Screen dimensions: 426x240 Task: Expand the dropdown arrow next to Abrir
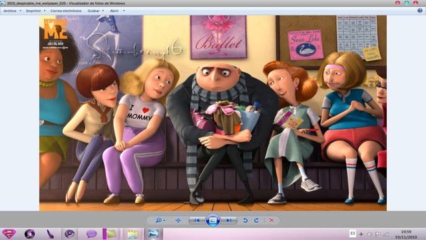124,11
